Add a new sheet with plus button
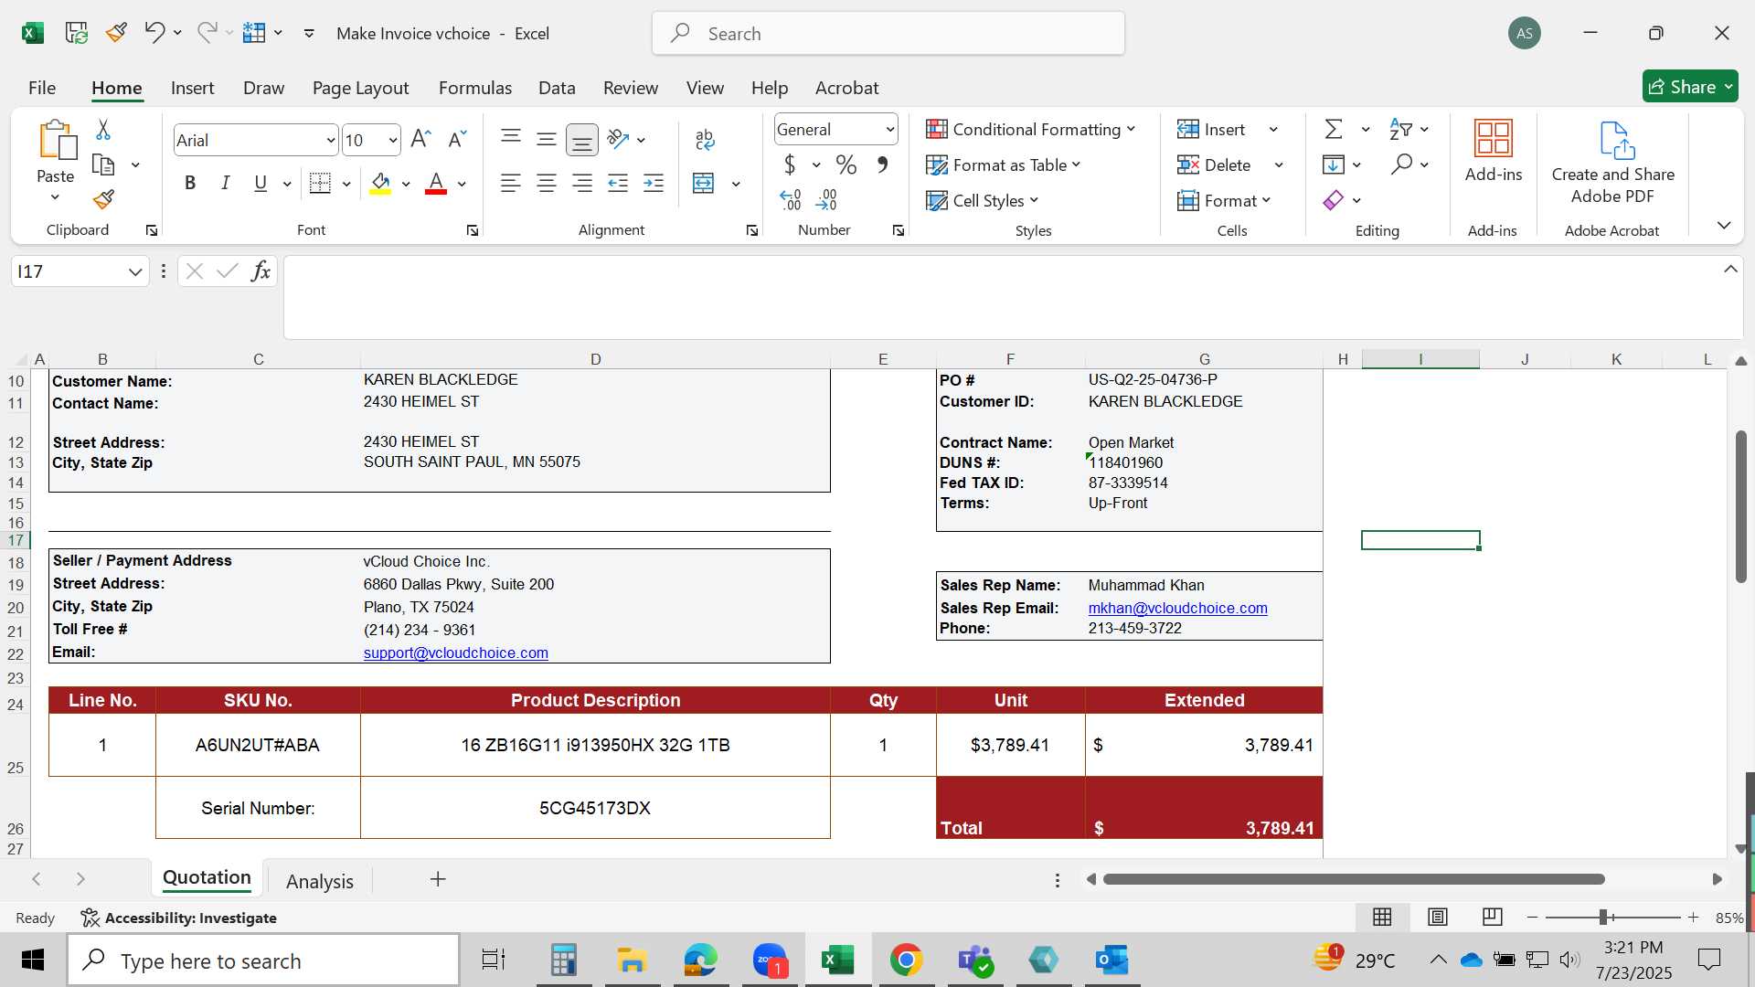The height and width of the screenshot is (987, 1755). pos(438,879)
